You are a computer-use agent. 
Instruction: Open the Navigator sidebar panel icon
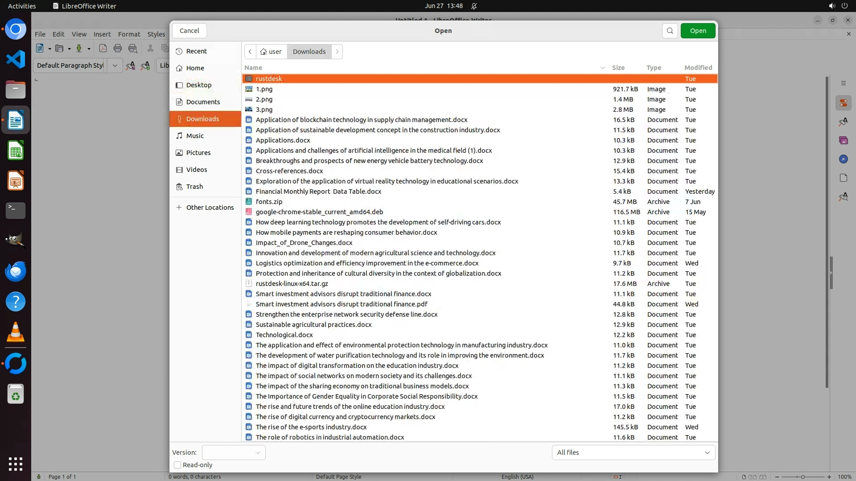(843, 159)
